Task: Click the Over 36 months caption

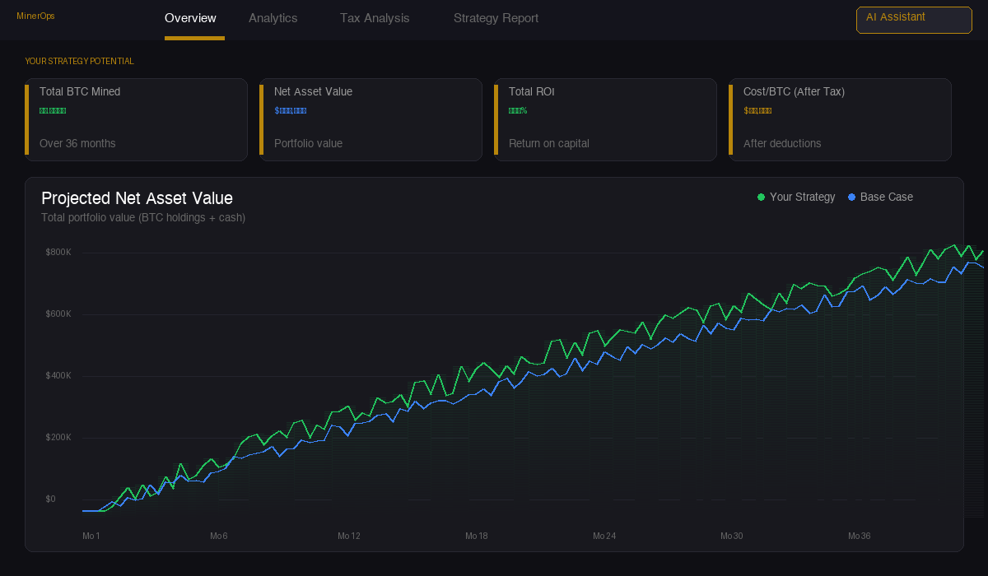Action: tap(77, 143)
